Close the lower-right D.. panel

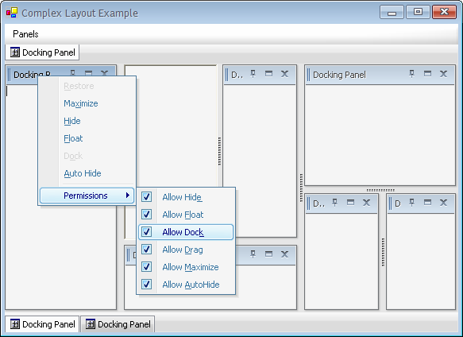pyautogui.click(x=366, y=203)
